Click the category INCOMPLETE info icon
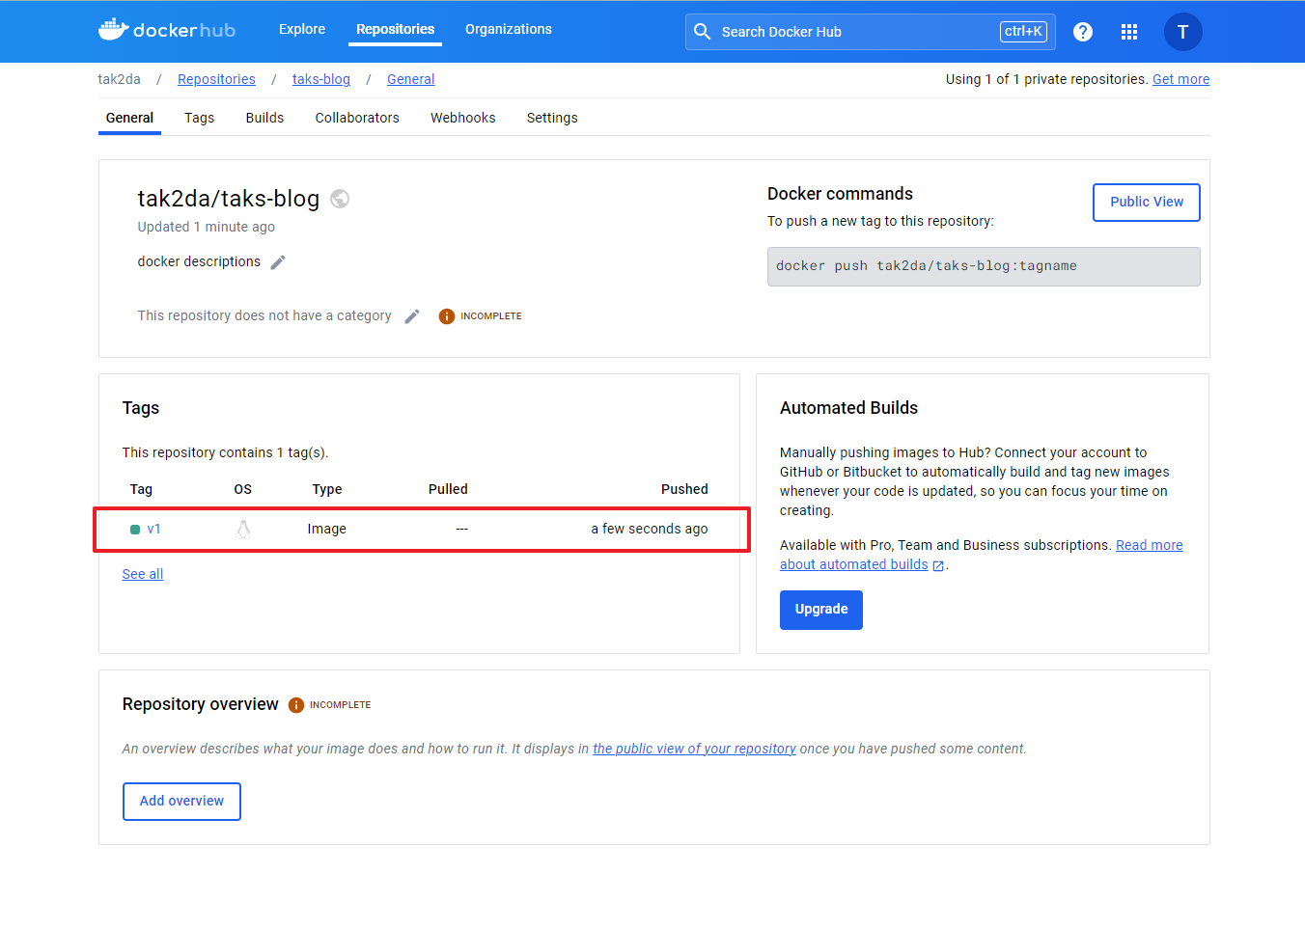The height and width of the screenshot is (928, 1305). click(446, 316)
